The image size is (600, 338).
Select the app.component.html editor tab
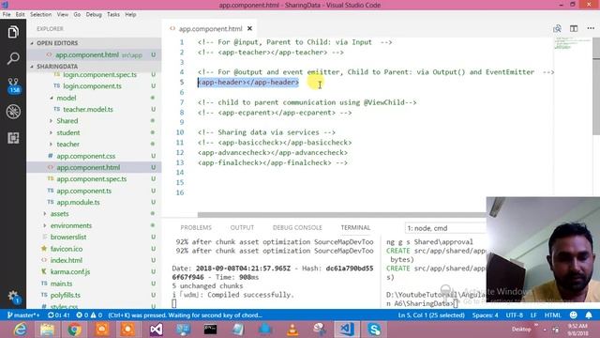pyautogui.click(x=210, y=29)
